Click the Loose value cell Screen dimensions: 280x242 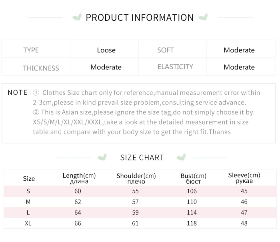pyautogui.click(x=106, y=50)
